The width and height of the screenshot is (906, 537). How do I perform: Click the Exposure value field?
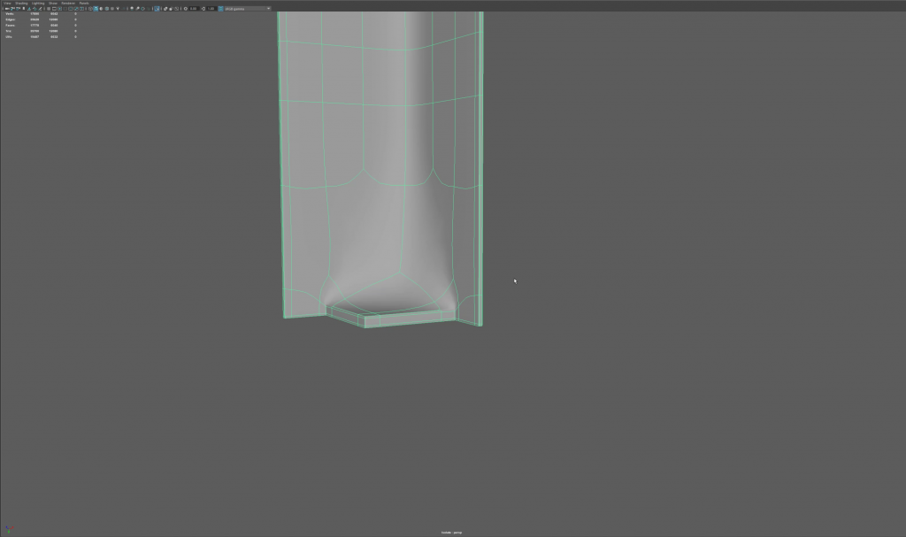[193, 9]
